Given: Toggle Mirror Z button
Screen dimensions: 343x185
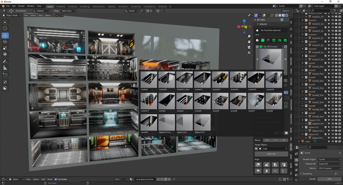Looking at the screenshot, I should 284,140.
